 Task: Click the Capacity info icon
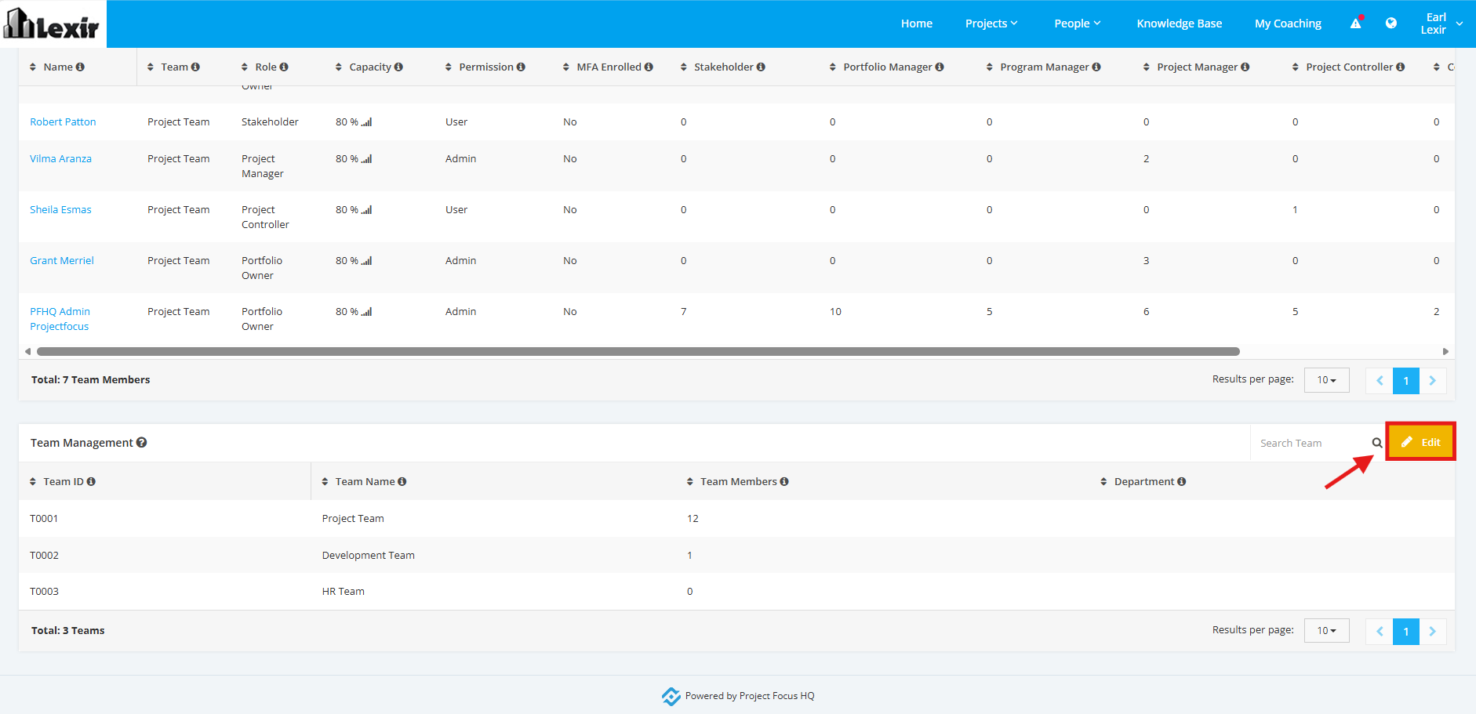(x=398, y=67)
